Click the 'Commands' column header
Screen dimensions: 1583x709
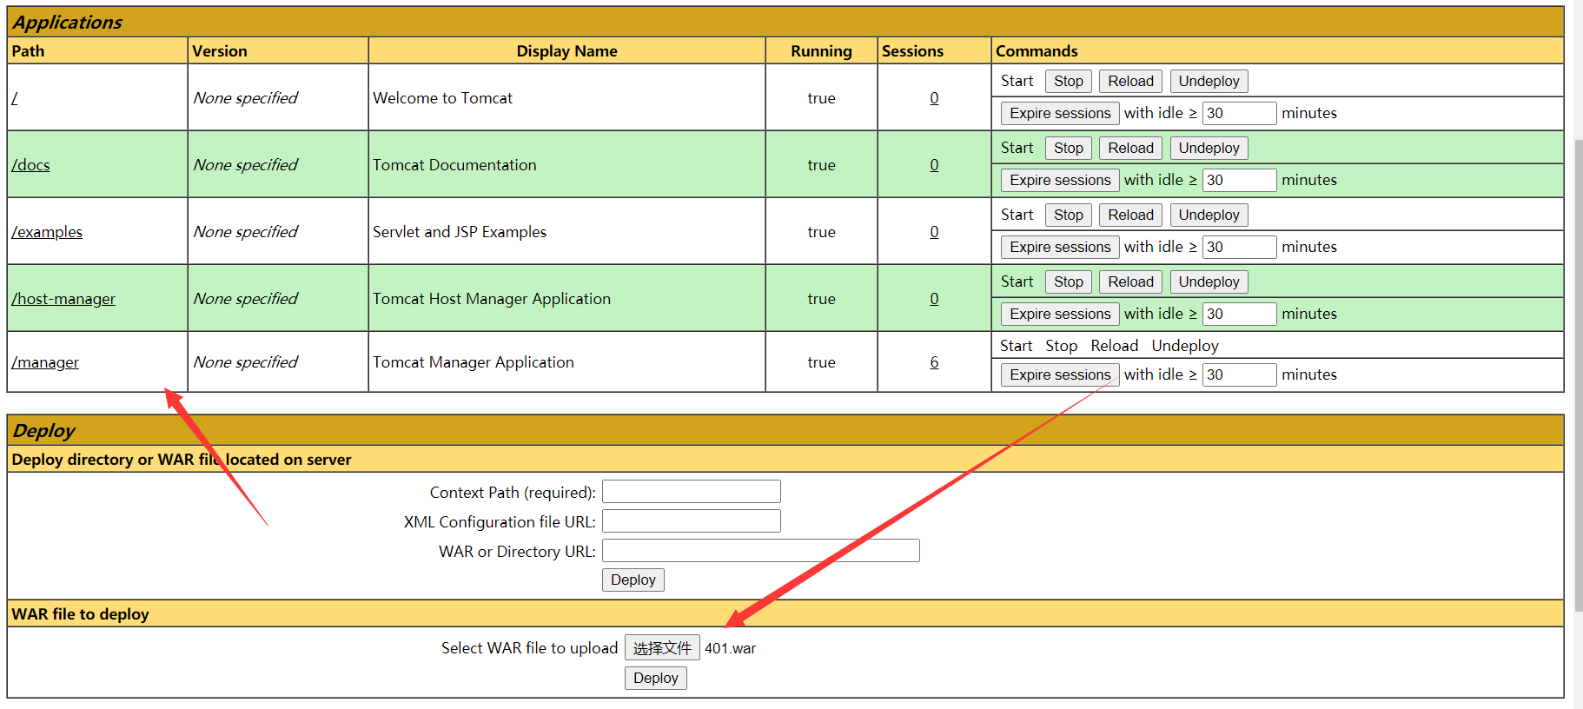click(1037, 51)
